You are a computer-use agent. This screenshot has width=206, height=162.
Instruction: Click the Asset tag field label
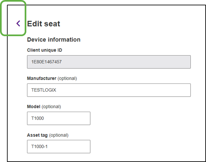point(37,135)
